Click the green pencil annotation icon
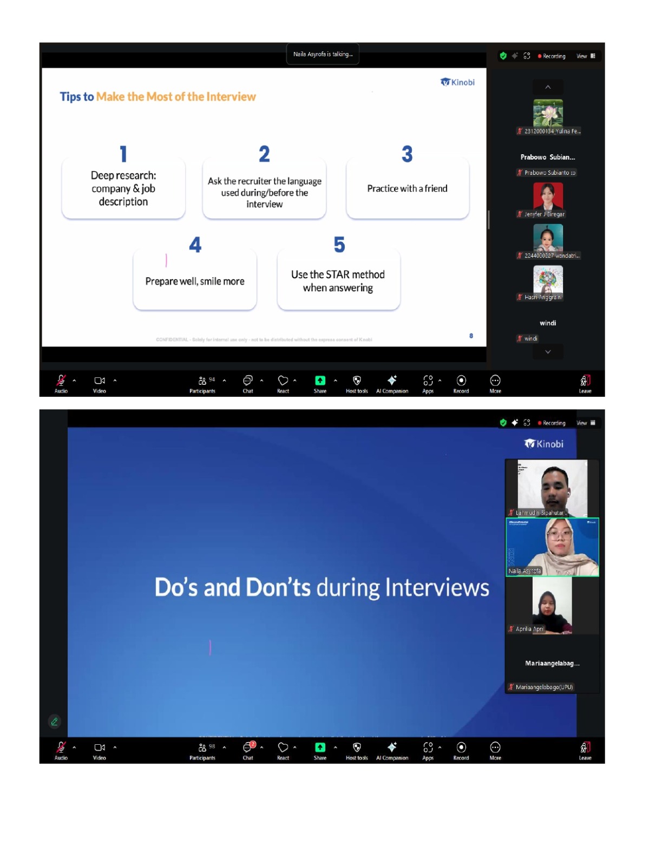 54,721
